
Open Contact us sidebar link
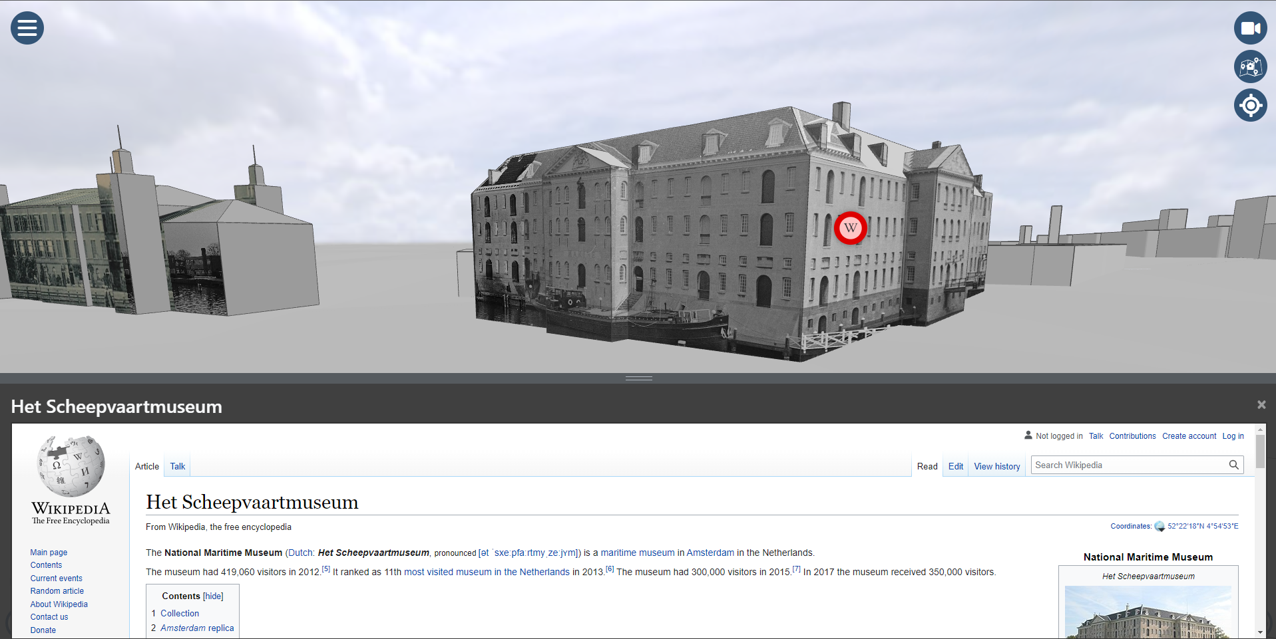pos(49,617)
